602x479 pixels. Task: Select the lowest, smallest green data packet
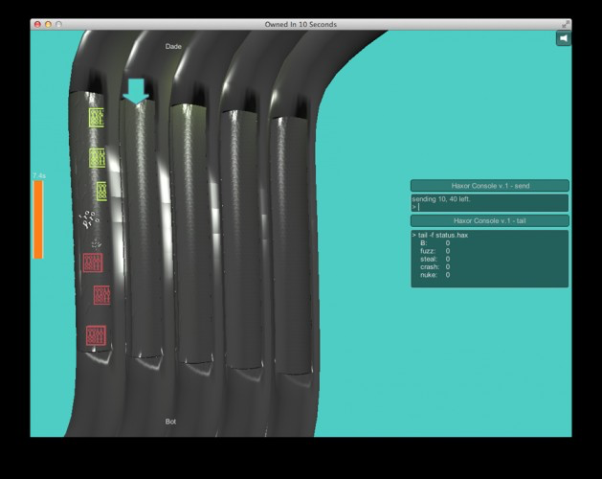click(x=101, y=191)
